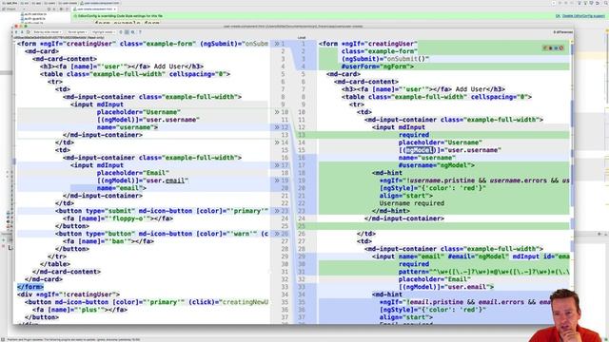Click '#userForm="ngForm">' on right line 4

[x=378, y=66]
